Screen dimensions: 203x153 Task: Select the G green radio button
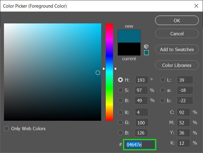121,122
